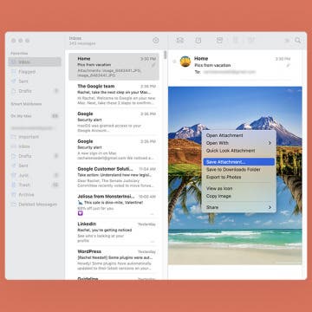Viewport: 312px width, 312px height.
Task: Open the WordPress plugins updated message
Action: pos(114,259)
